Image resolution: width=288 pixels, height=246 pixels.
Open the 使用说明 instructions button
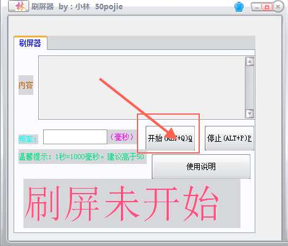[x=201, y=166]
